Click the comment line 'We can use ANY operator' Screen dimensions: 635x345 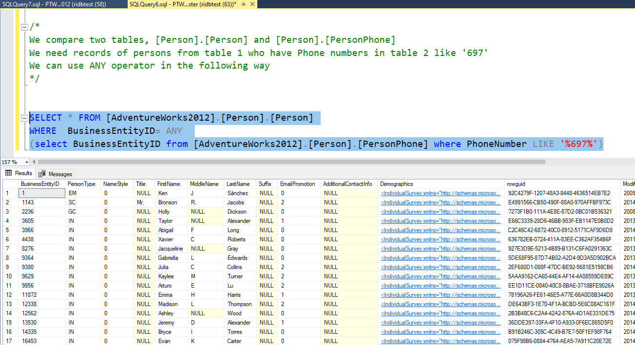point(149,66)
